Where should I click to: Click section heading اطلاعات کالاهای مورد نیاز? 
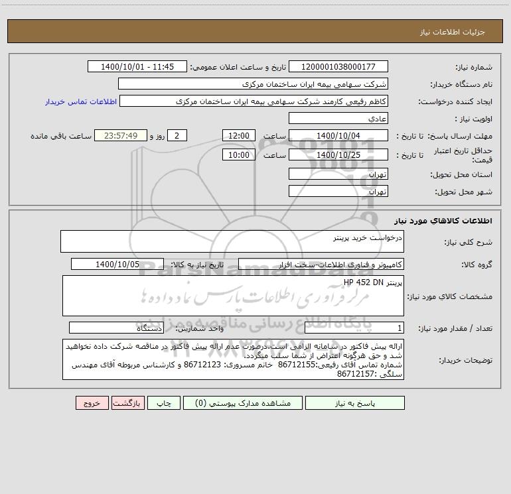443,221
